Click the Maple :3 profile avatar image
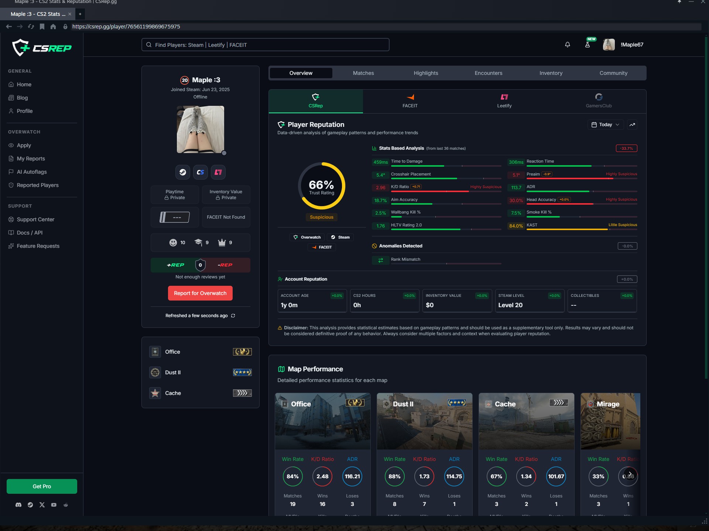 coord(201,129)
